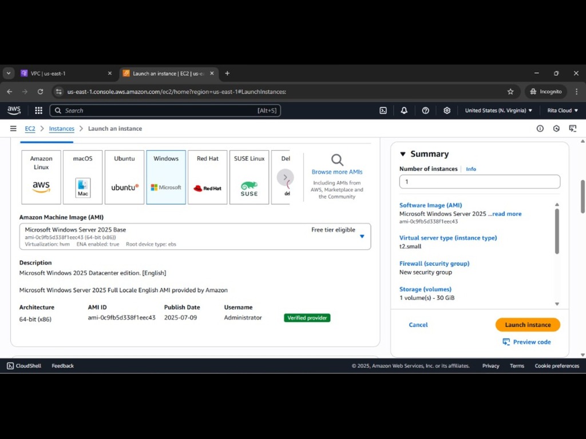Bookmark this page with the star icon

[510, 91]
